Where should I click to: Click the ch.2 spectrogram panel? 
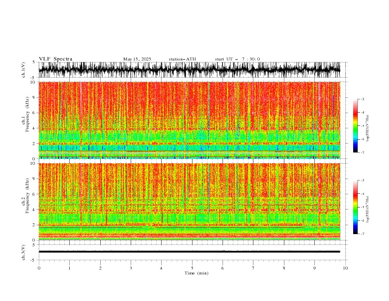tap(190, 202)
